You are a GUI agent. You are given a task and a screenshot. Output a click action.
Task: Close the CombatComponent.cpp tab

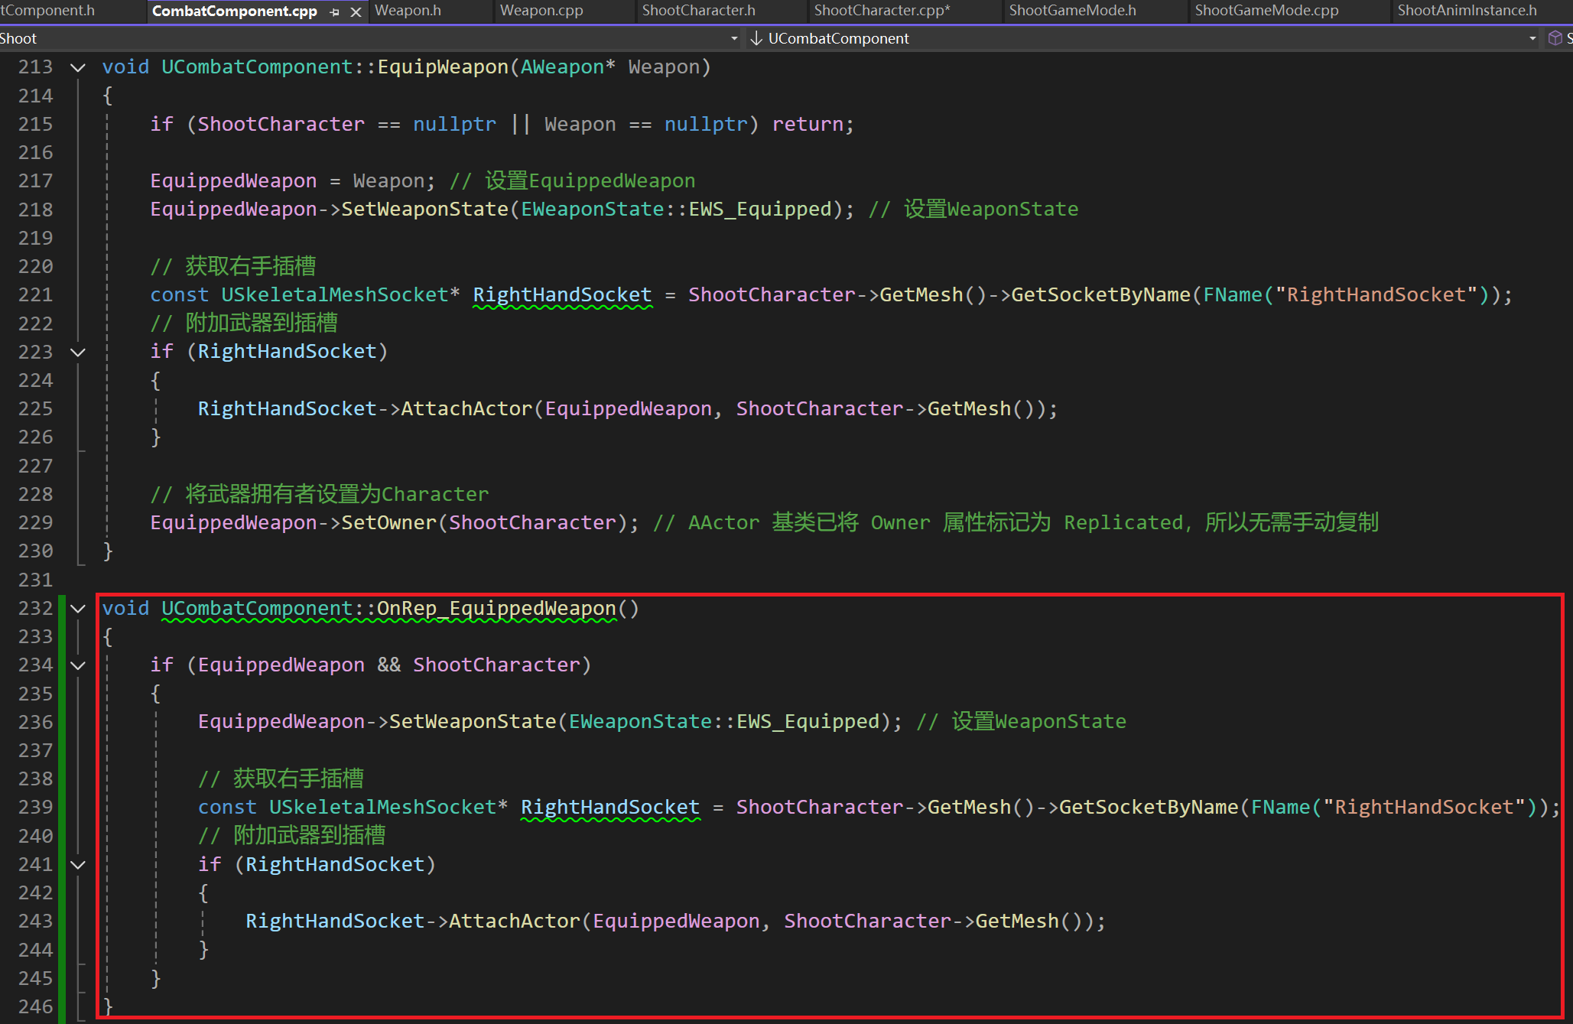pyautogui.click(x=356, y=11)
